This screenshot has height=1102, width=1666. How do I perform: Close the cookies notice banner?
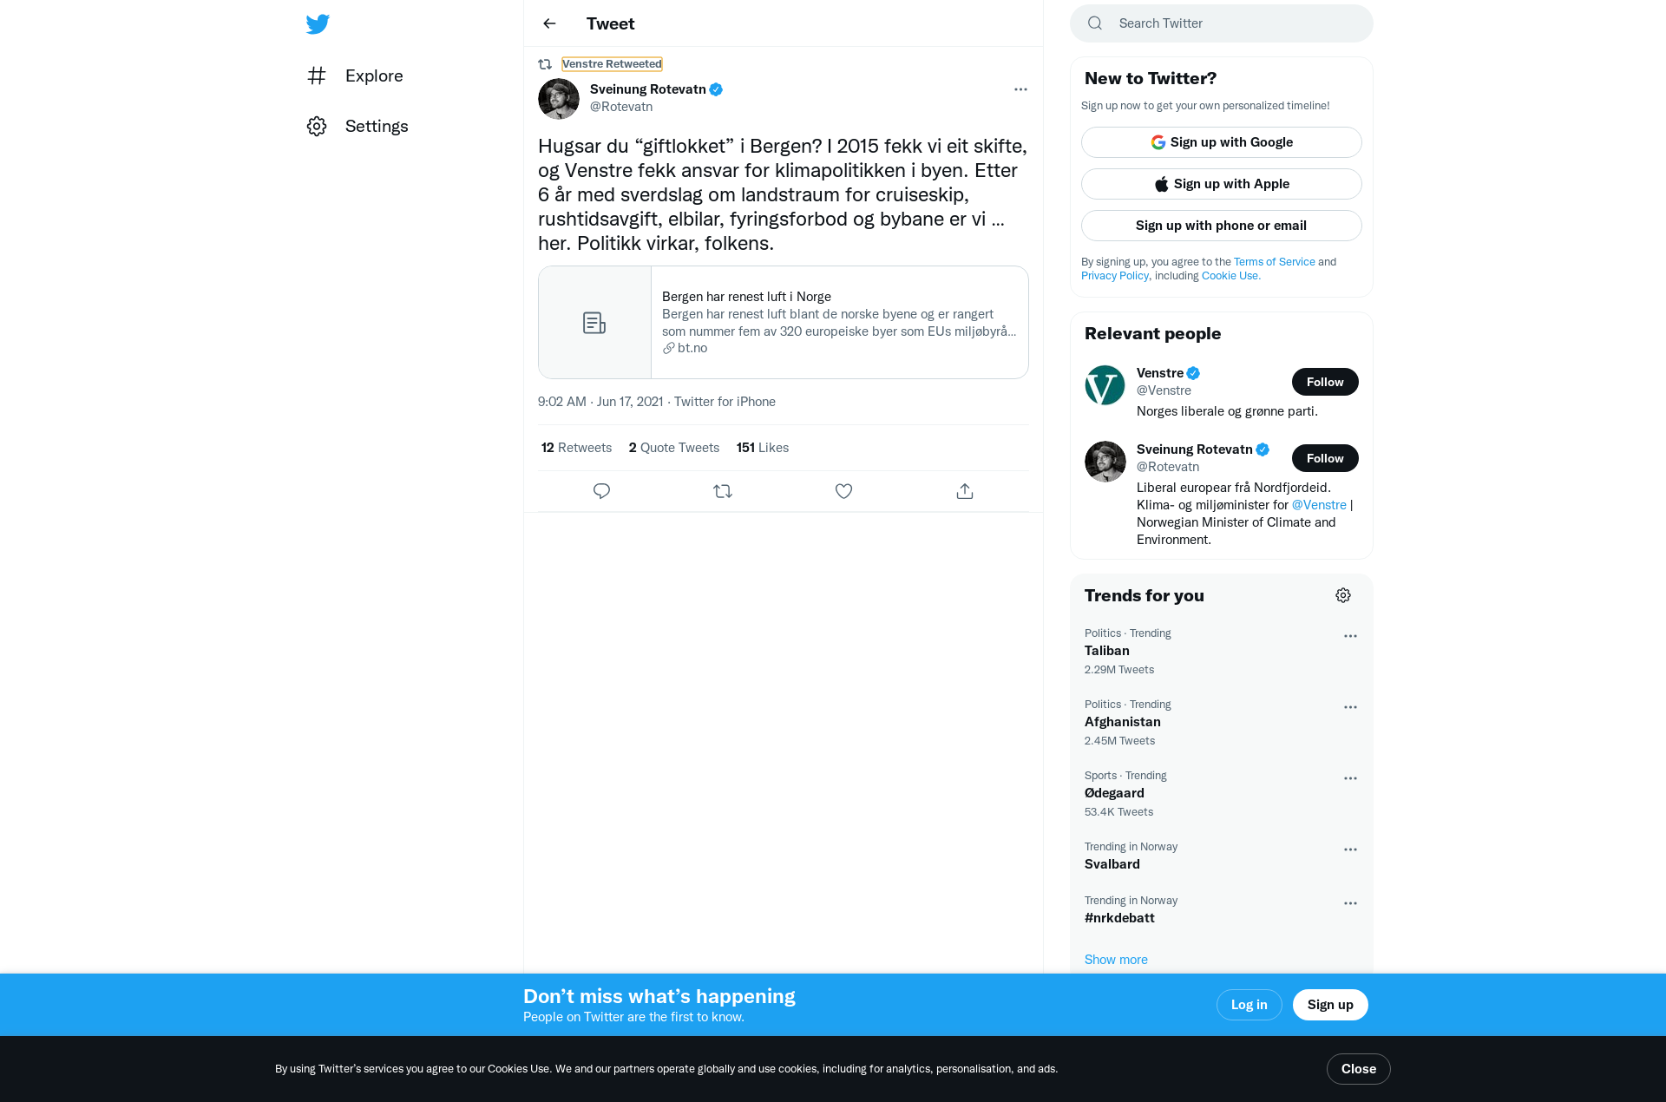point(1358,1069)
